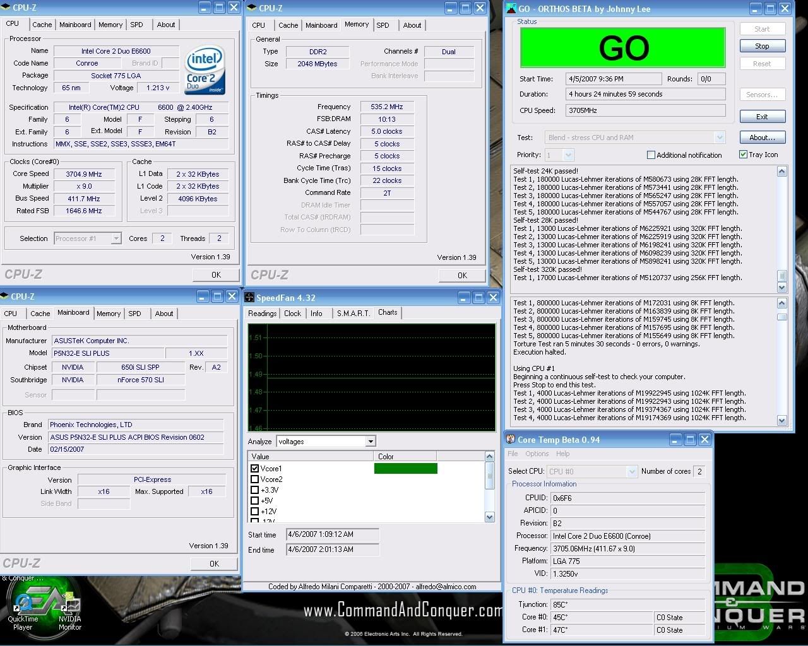The height and width of the screenshot is (646, 808).
Task: Click the green Vcore1 color swatch
Action: [405, 468]
